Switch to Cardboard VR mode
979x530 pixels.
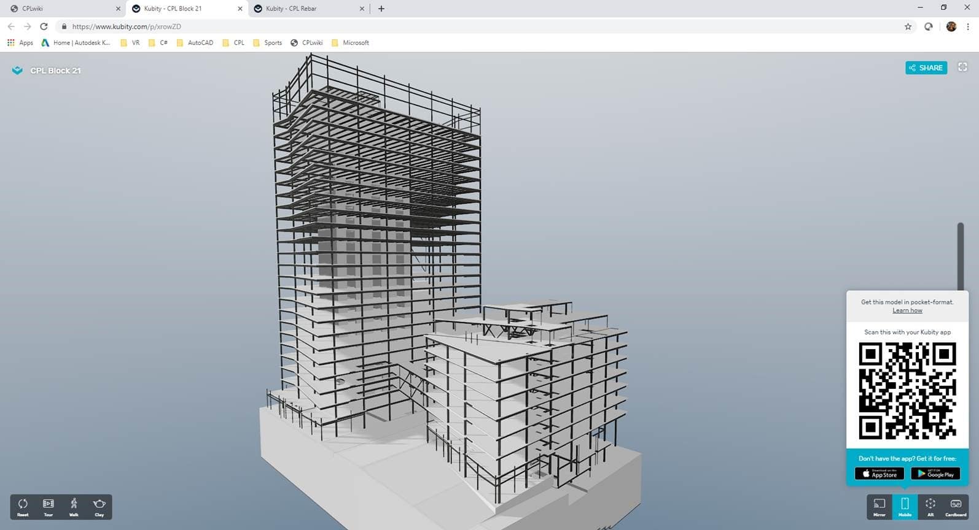956,507
